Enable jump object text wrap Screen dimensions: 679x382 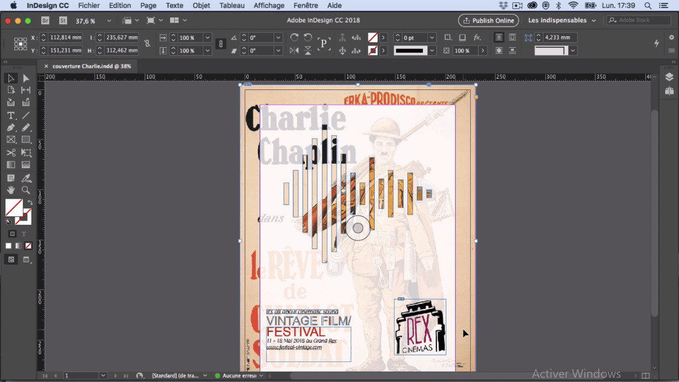513,51
